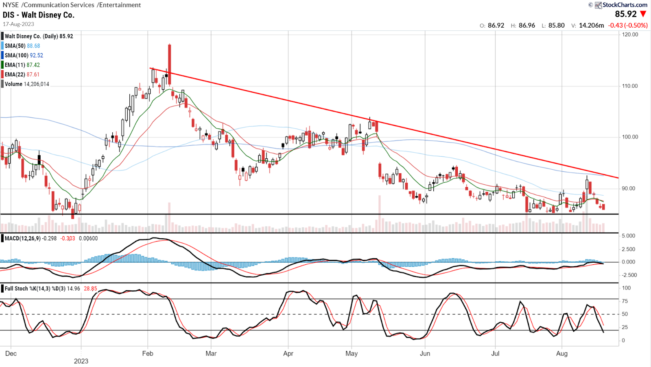Click the 2023 year label on date axis
Image resolution: width=651 pixels, height=367 pixels.
(81, 361)
